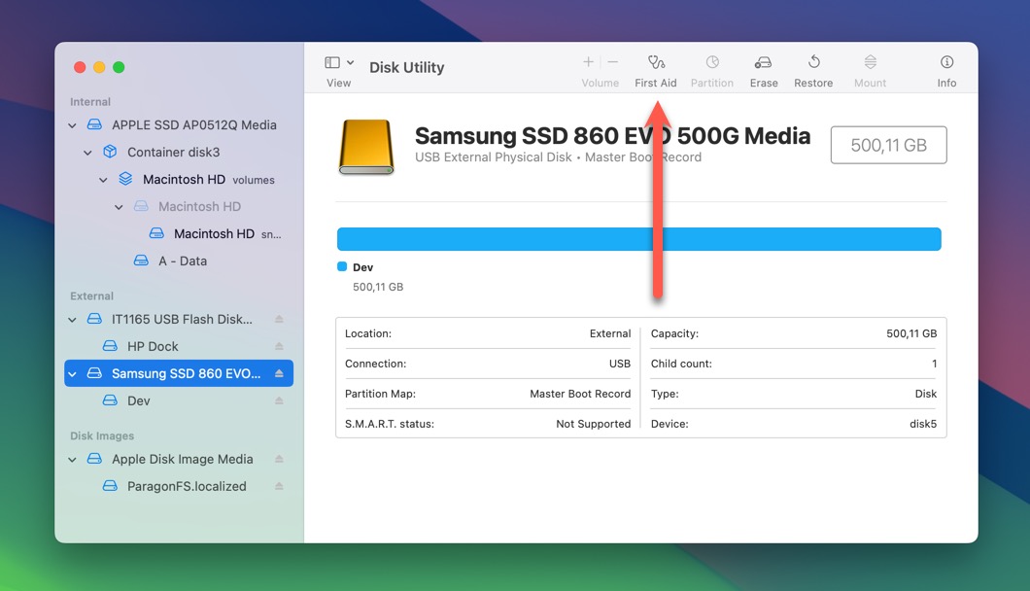Click the Dev volume drive icon
The height and width of the screenshot is (591, 1030).
111,400
